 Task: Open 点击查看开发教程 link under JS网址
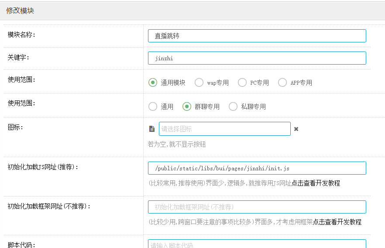click(x=316, y=183)
